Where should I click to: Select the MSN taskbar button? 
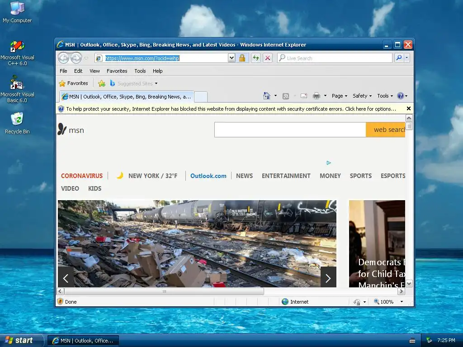coord(83,341)
